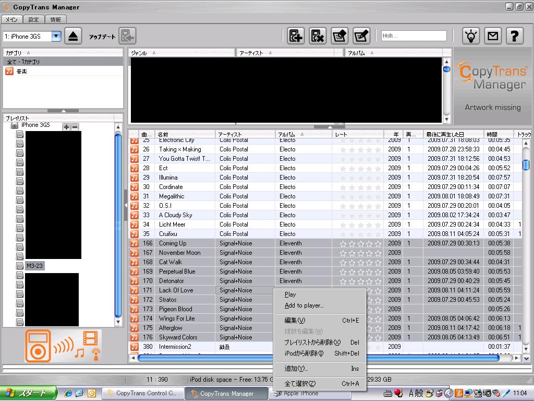Select the M3-23 playlist
This screenshot has width=534, height=401.
(x=34, y=266)
